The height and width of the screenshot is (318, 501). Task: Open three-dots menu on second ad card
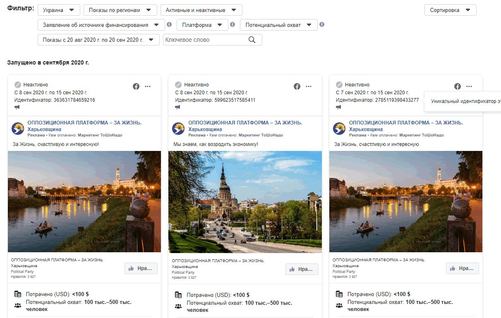tap(309, 86)
